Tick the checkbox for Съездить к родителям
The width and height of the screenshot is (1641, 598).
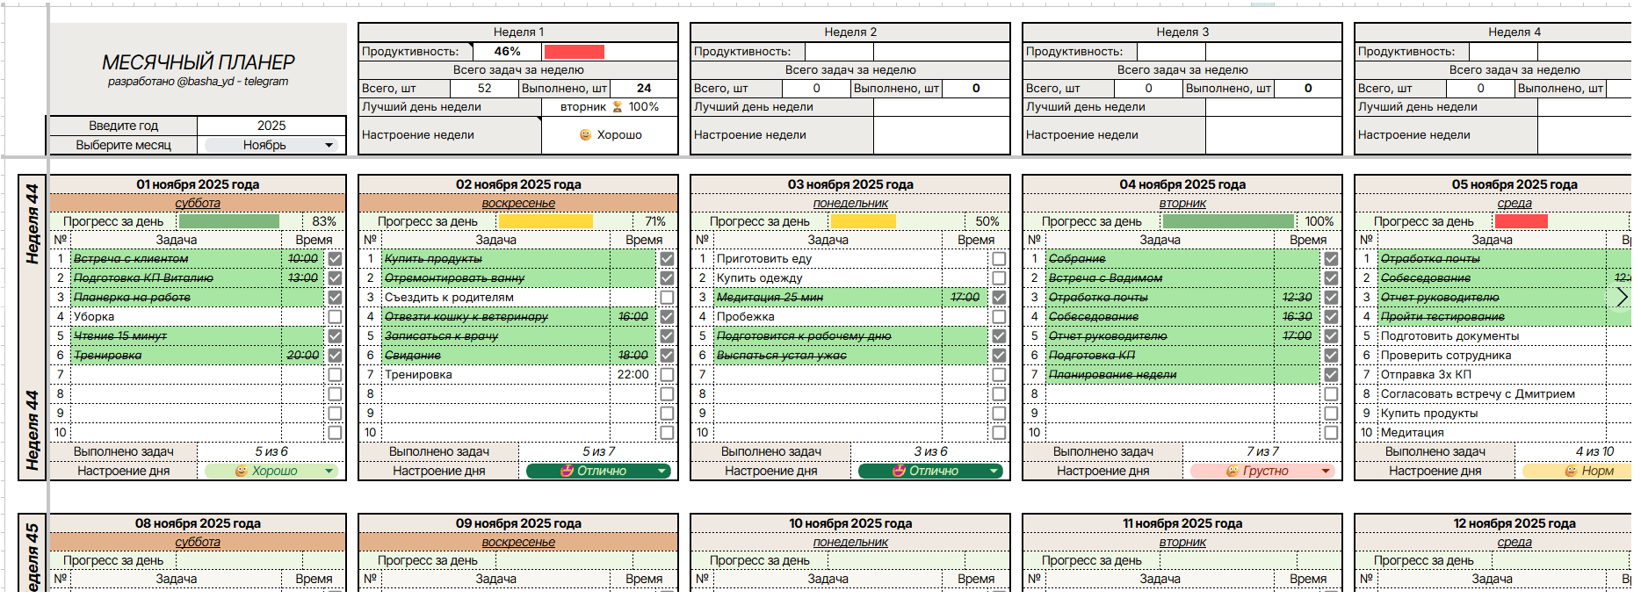pyautogui.click(x=667, y=298)
